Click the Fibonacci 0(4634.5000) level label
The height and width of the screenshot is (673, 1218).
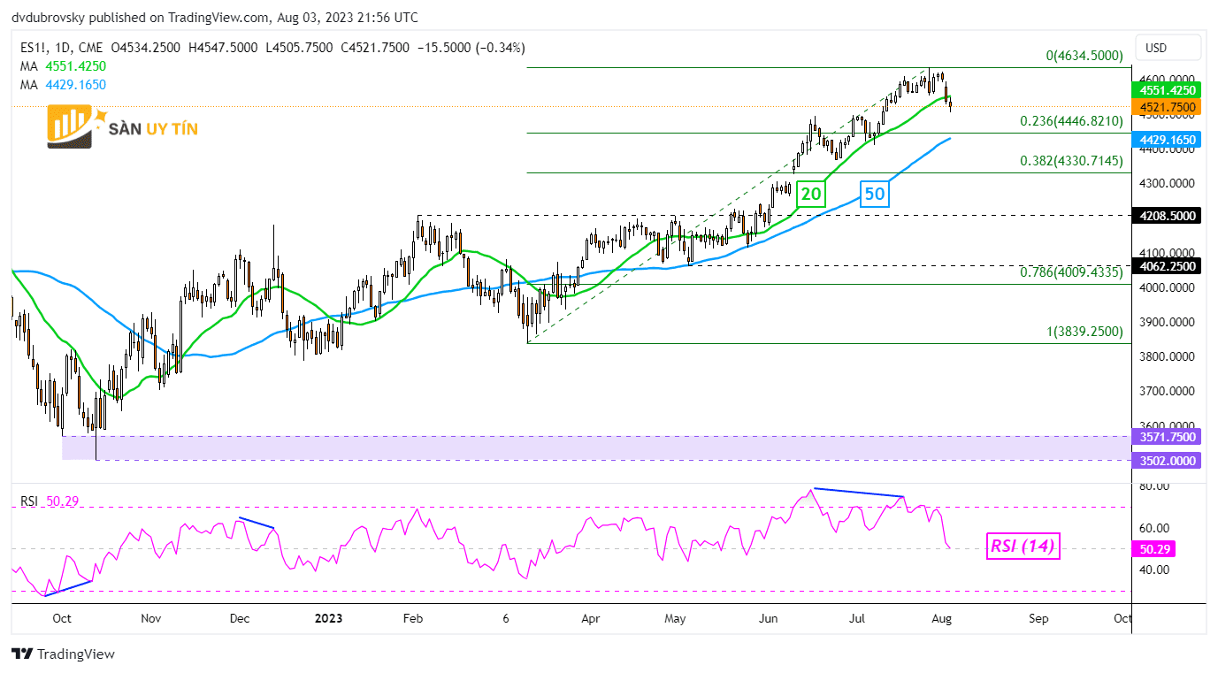[x=1084, y=56]
